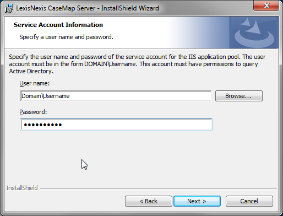Click the 'Password:' label
The image size is (283, 216).
click(33, 112)
